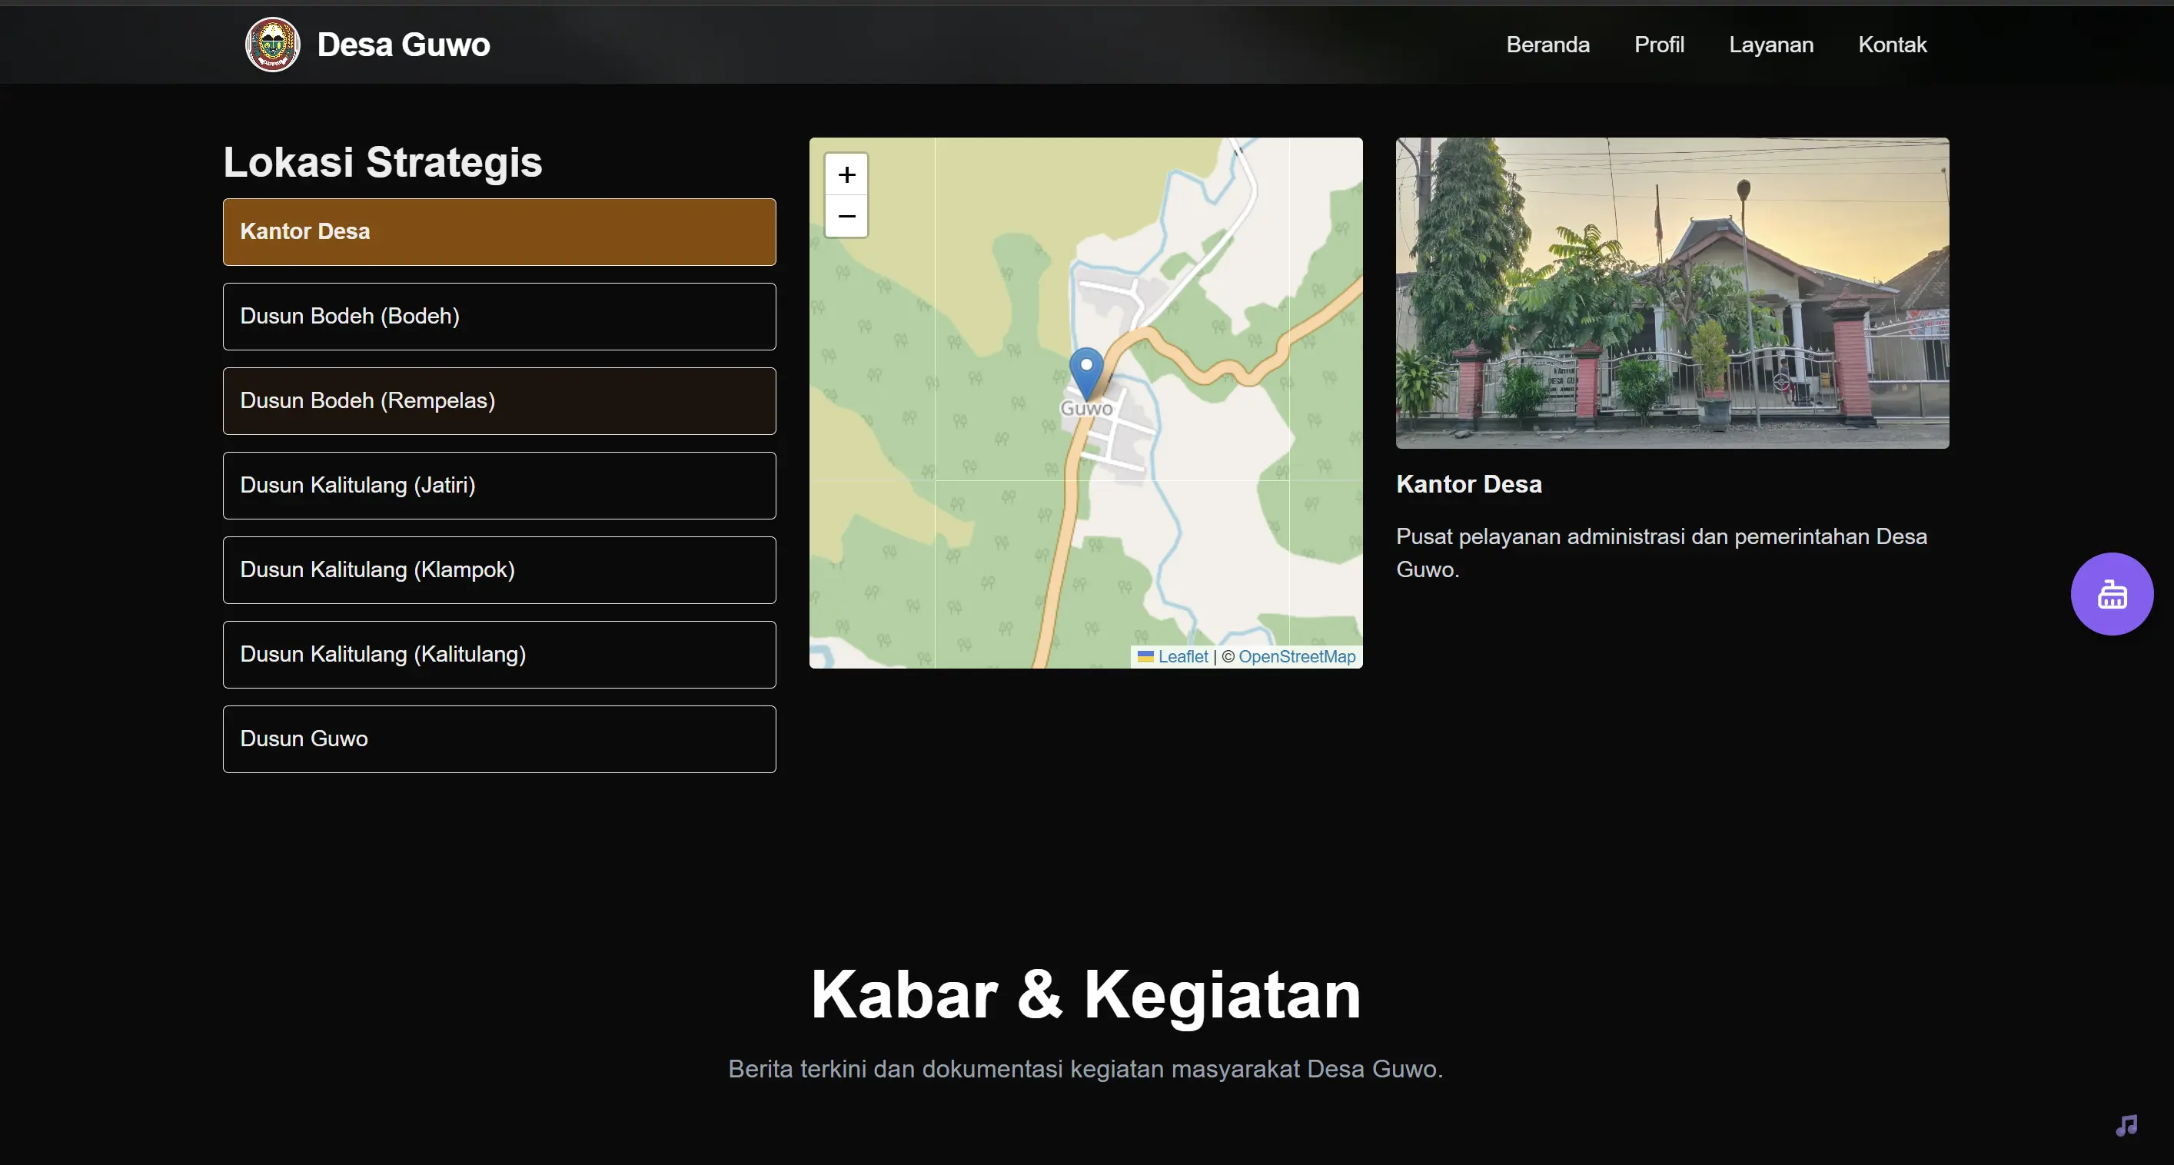The image size is (2174, 1165).
Task: Choose Dusun Bodeh (Rempelas)
Action: [x=500, y=400]
